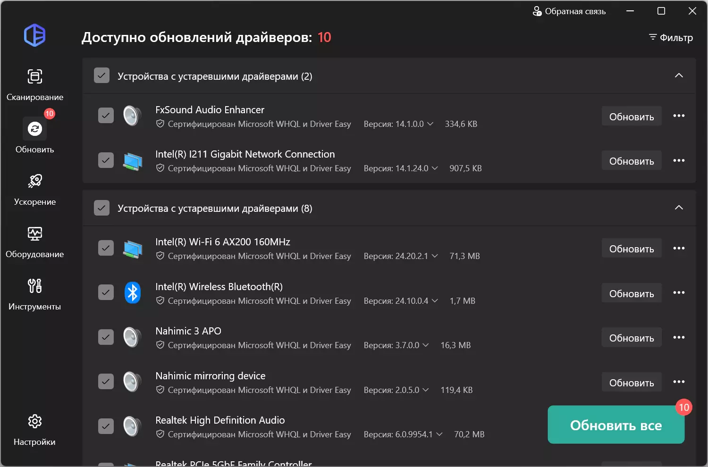Open more options for FxSound Audio Enhancer
The height and width of the screenshot is (467, 708).
pyautogui.click(x=679, y=116)
